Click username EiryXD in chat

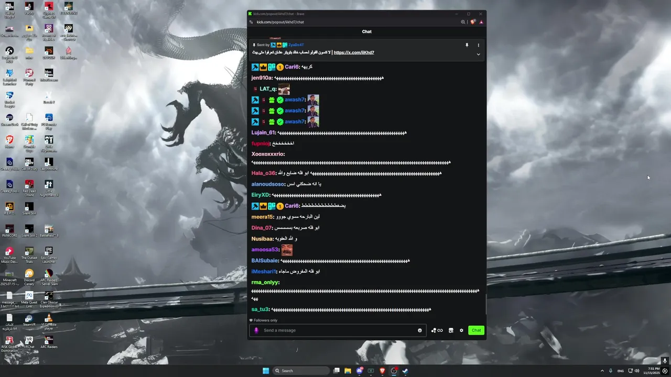[x=261, y=195]
